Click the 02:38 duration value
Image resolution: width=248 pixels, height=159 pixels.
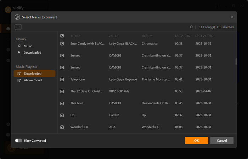[179, 43]
